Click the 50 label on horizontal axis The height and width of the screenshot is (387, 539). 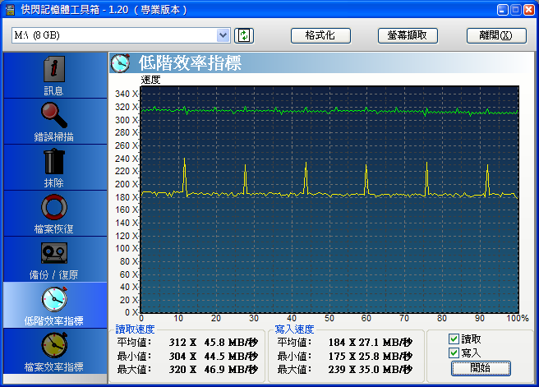(329, 318)
